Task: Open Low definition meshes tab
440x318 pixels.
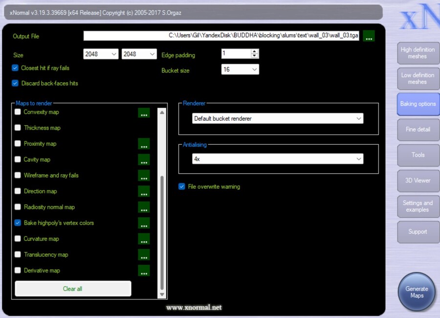Action: (418, 79)
